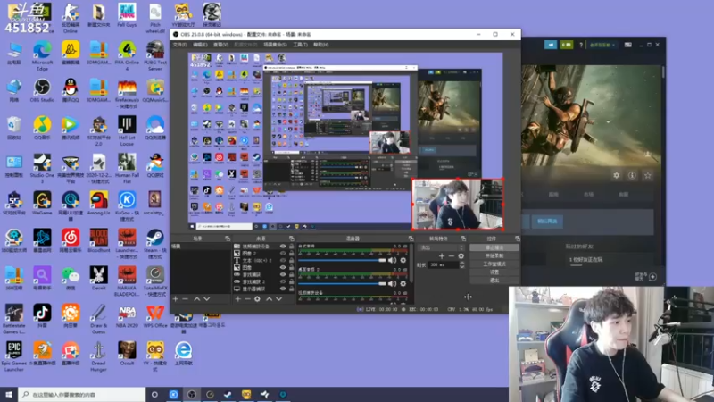Click Microsoft Edge desktop icon

point(42,55)
